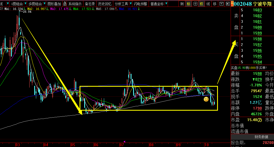Open the 系统指示 menu
Image resolution: width=274 pixels, height=147 pixels.
pos(75,4)
